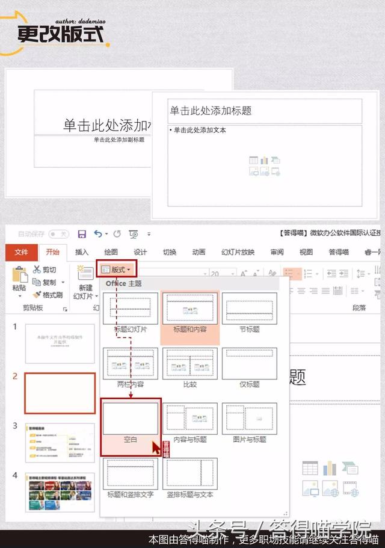Toggle the 自动保存 AutoSave switch
Image resolution: width=385 pixels, height=548 pixels.
click(x=58, y=234)
